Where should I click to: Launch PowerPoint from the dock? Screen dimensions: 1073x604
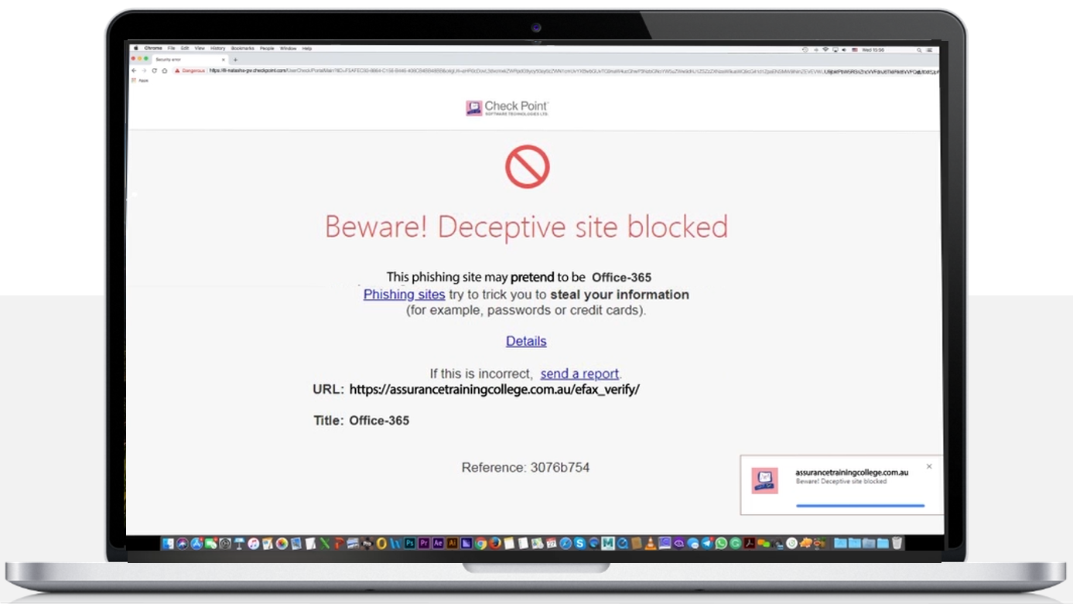click(x=339, y=544)
